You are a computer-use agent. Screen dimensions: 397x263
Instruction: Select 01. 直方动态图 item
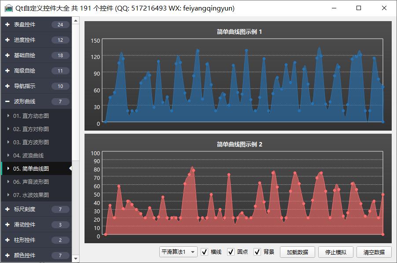pyautogui.click(x=31, y=116)
